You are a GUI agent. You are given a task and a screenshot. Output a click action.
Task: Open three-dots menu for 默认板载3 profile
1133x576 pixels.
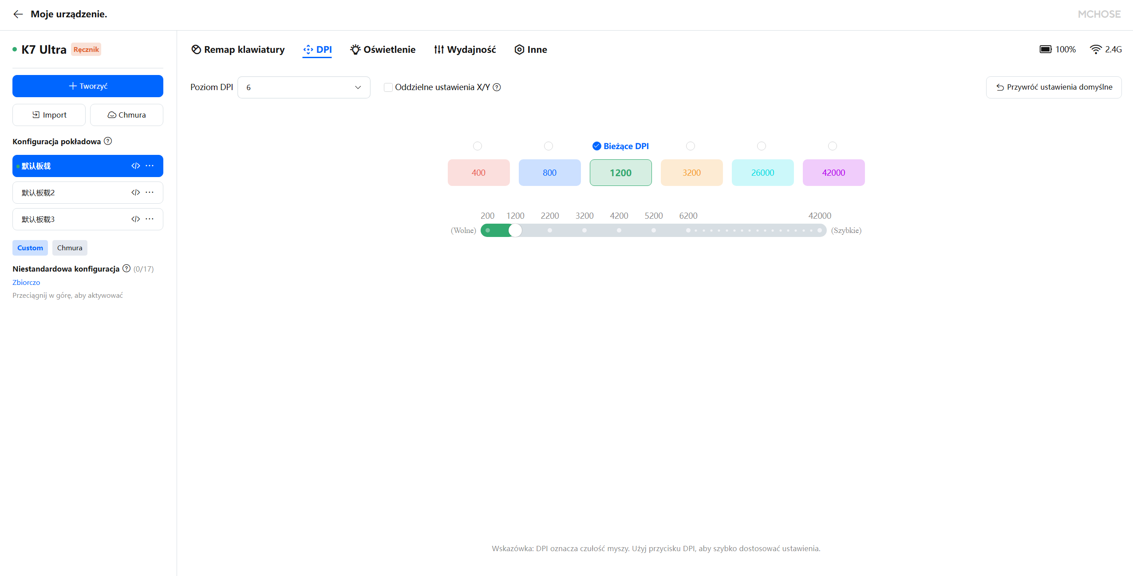(x=150, y=219)
